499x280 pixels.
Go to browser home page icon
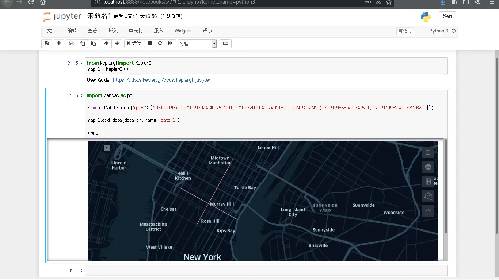pyautogui.click(x=43, y=2)
